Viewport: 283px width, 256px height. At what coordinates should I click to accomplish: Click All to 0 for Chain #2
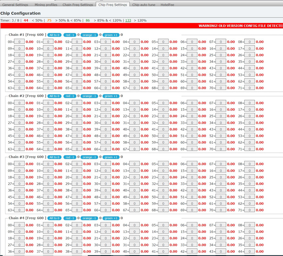54,96
